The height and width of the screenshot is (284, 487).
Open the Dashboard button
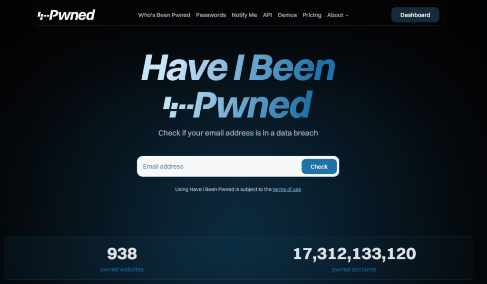tap(415, 15)
